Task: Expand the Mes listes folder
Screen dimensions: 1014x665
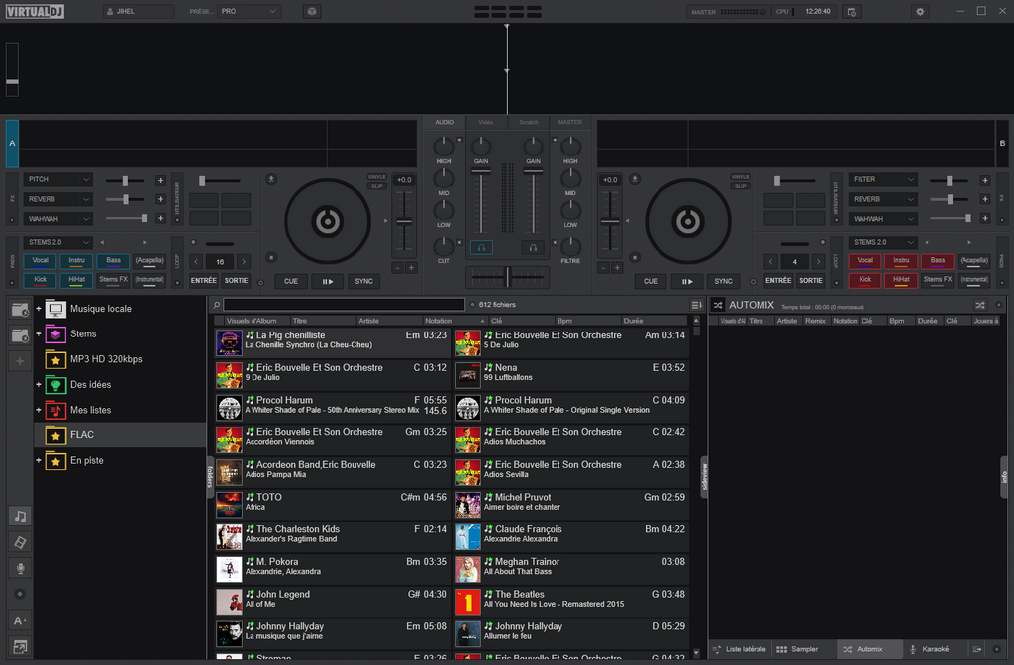Action: point(39,410)
